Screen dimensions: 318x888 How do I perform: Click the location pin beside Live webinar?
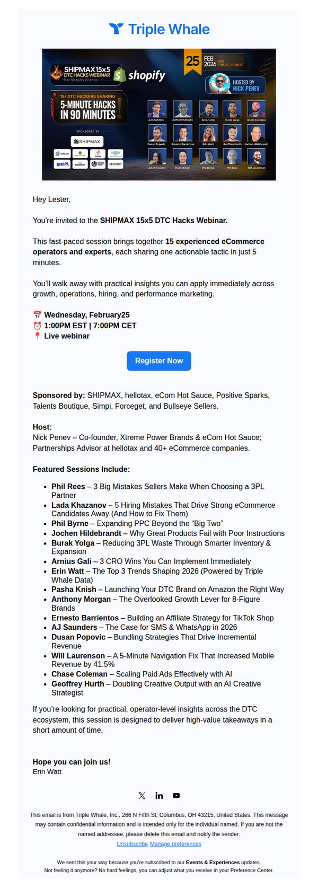coord(37,336)
